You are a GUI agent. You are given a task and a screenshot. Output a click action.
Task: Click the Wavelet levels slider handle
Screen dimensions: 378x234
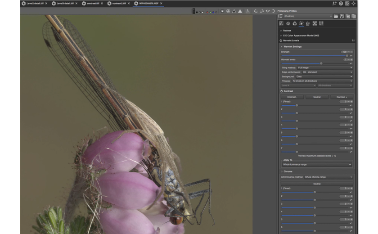[321, 63]
